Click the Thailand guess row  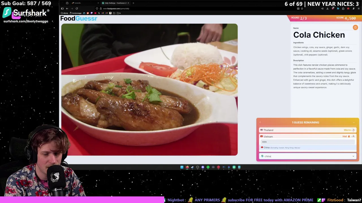click(307, 130)
